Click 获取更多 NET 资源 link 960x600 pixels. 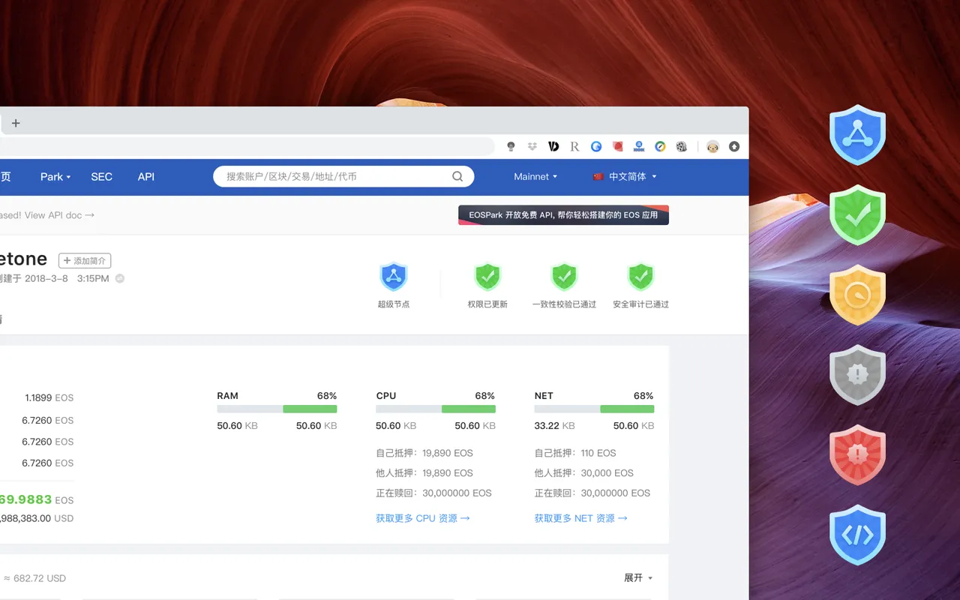(581, 518)
